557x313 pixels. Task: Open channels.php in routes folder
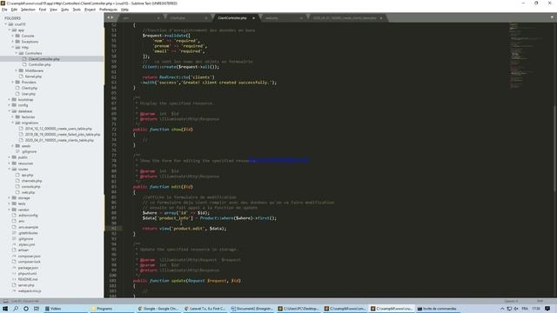[31, 181]
